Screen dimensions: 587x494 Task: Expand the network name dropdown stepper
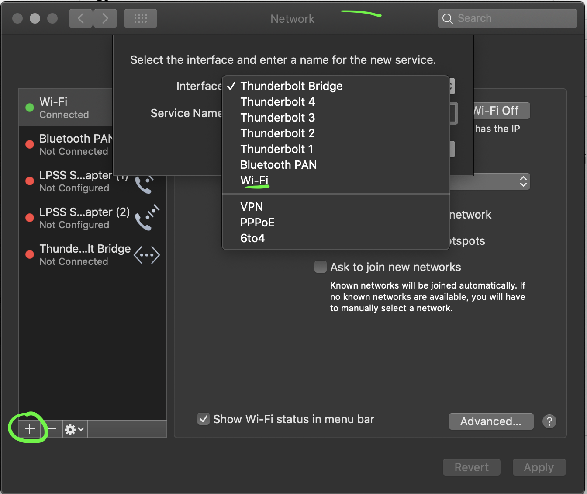523,181
